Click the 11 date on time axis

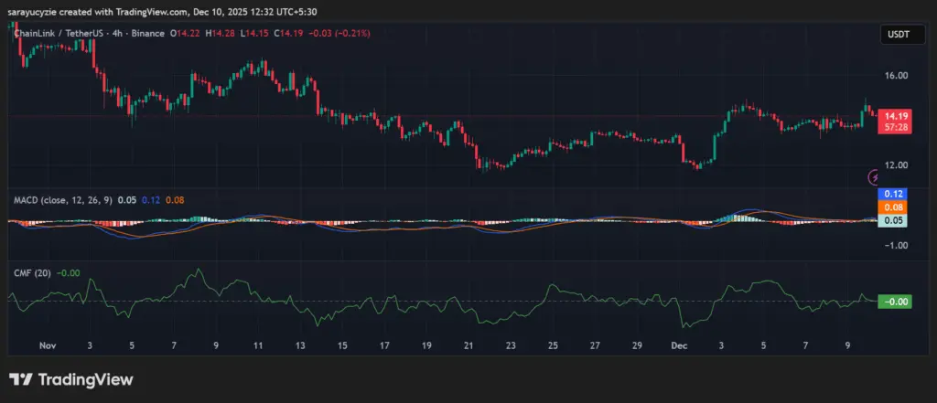pos(257,345)
